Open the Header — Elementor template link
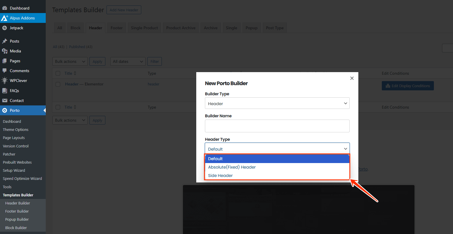This screenshot has width=453, height=234. click(x=84, y=84)
